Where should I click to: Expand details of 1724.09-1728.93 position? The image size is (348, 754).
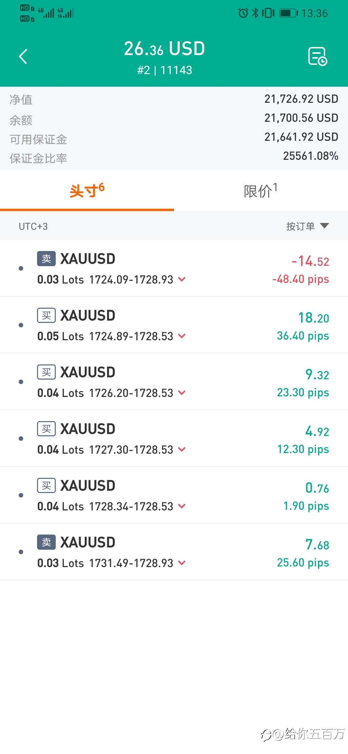(182, 279)
